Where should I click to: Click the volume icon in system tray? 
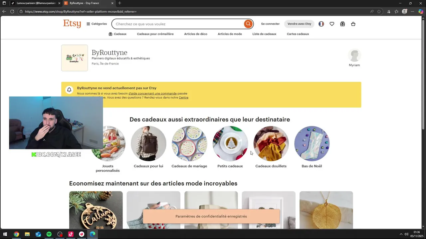click(406, 234)
